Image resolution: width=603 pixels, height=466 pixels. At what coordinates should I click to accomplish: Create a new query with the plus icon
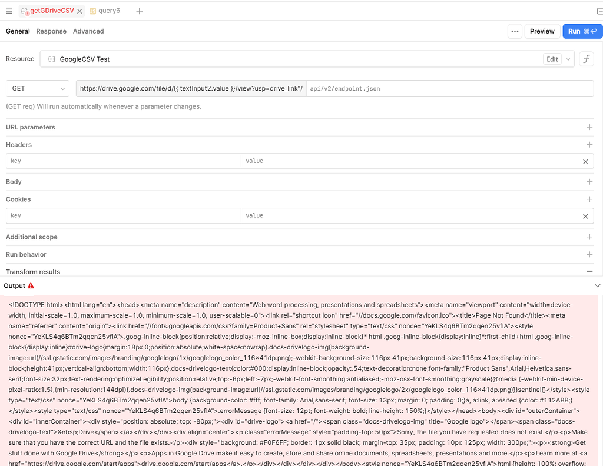[140, 10]
